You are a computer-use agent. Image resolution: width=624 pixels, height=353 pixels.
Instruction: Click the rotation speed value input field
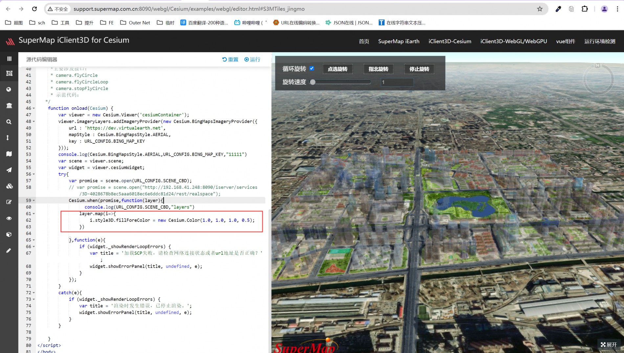397,82
